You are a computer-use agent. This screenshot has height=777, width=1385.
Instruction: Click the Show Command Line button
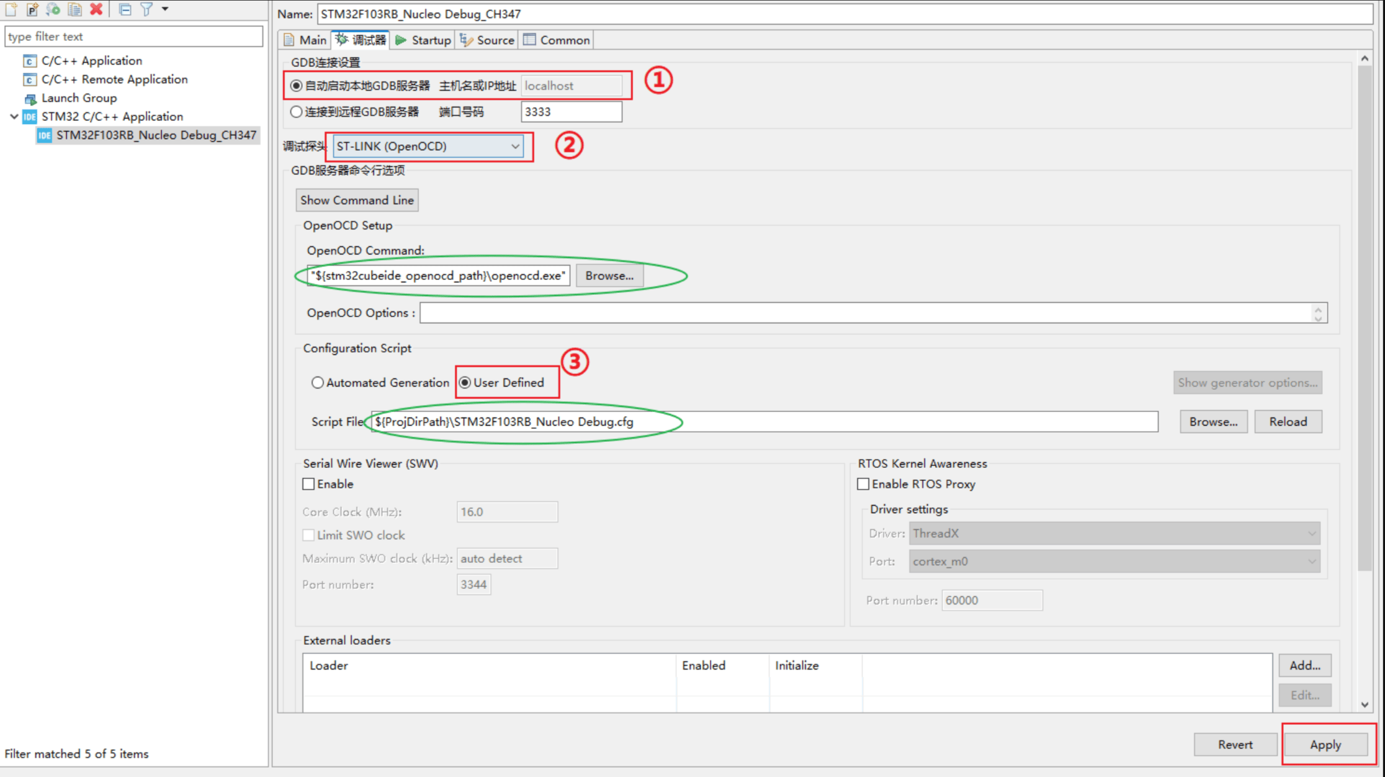357,200
